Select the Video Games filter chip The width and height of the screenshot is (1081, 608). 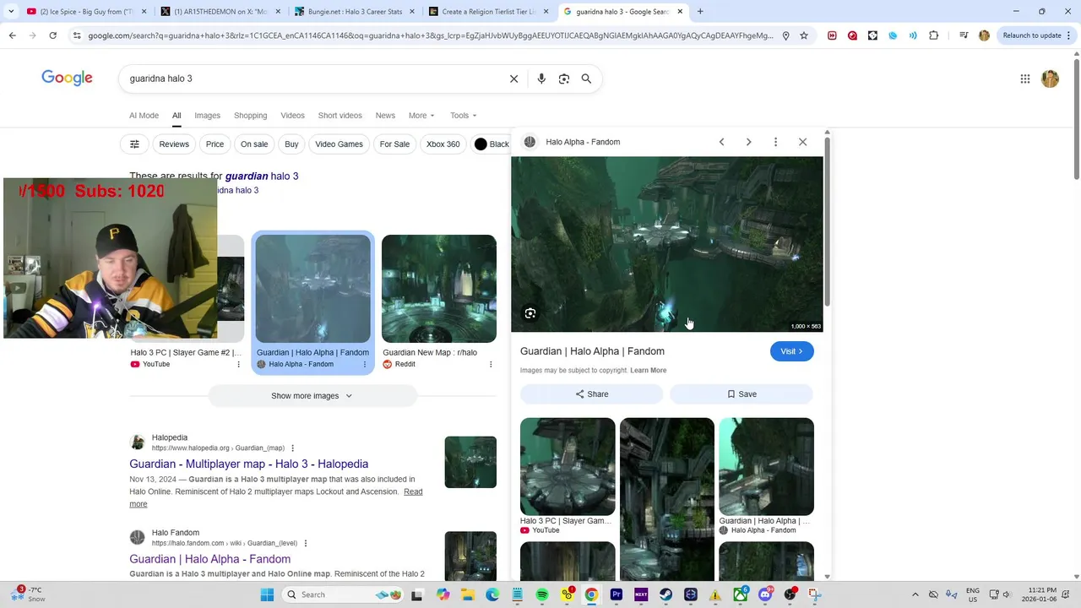click(339, 144)
